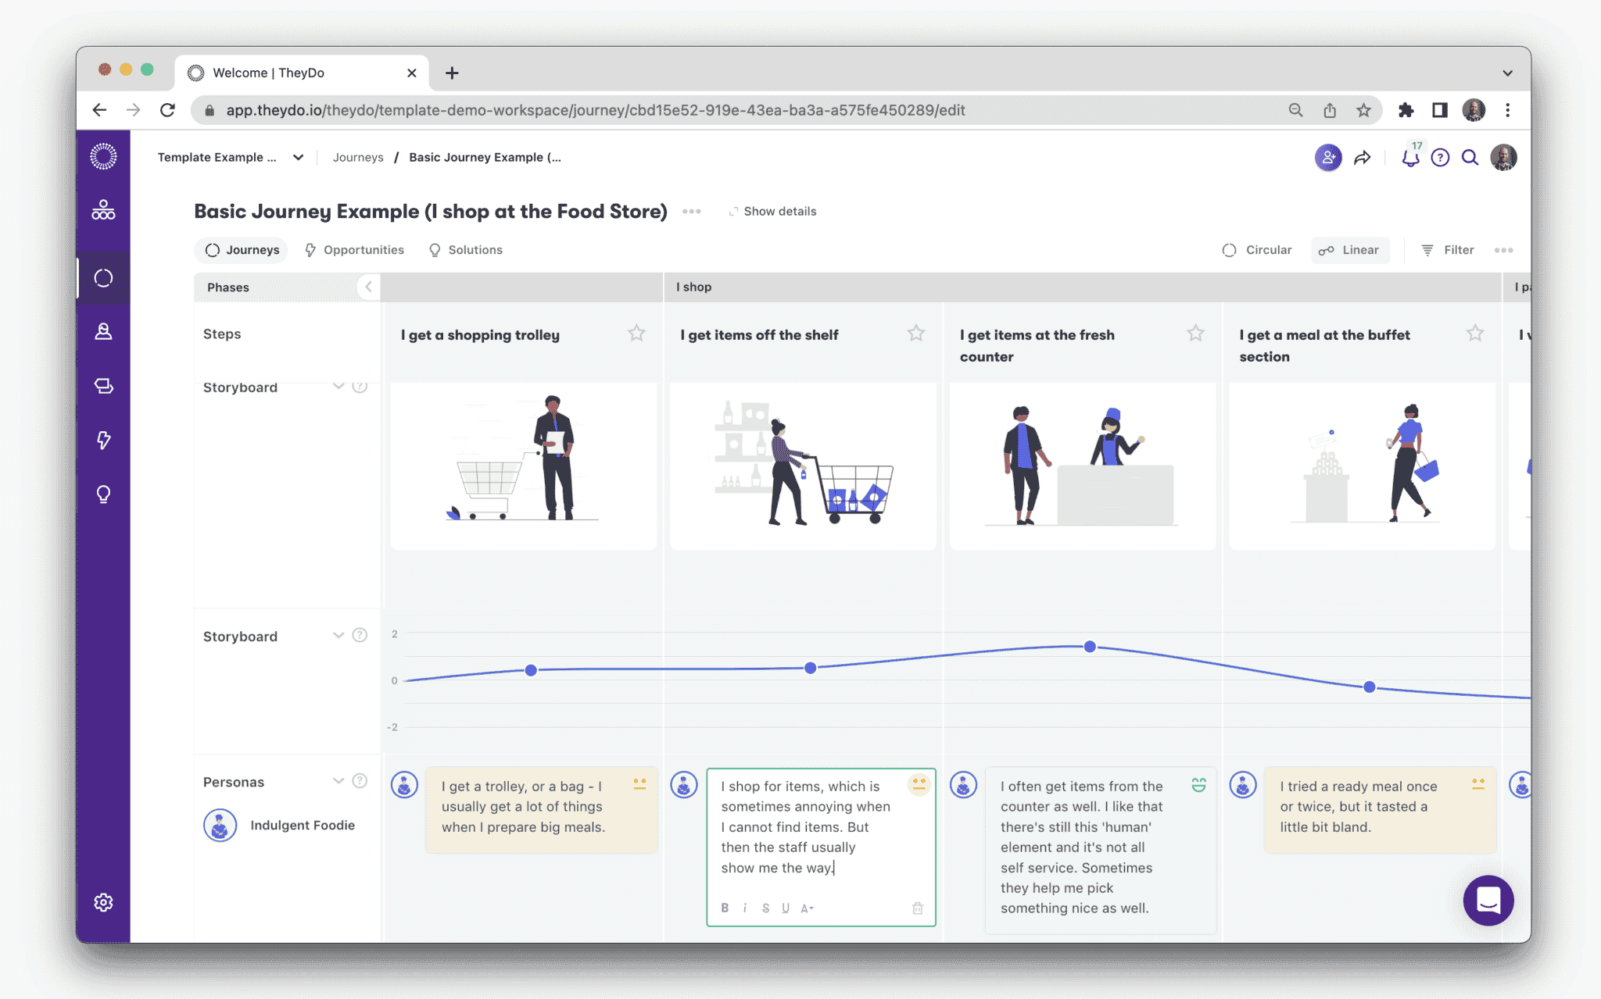
Task: Click the notifications bell icon
Action: coord(1409,158)
